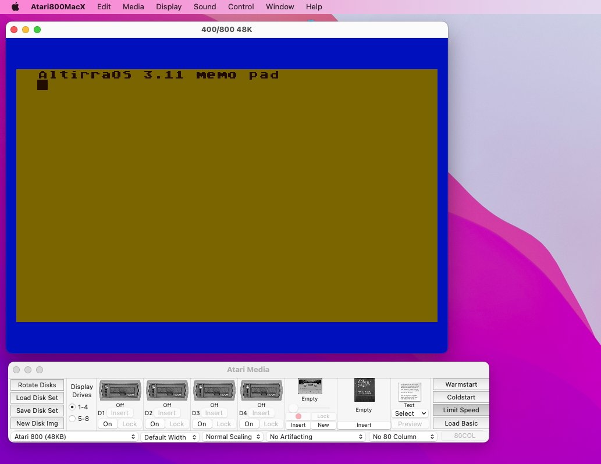Image resolution: width=601 pixels, height=464 pixels.
Task: Click the D1 Insert button
Action: pyautogui.click(x=120, y=413)
